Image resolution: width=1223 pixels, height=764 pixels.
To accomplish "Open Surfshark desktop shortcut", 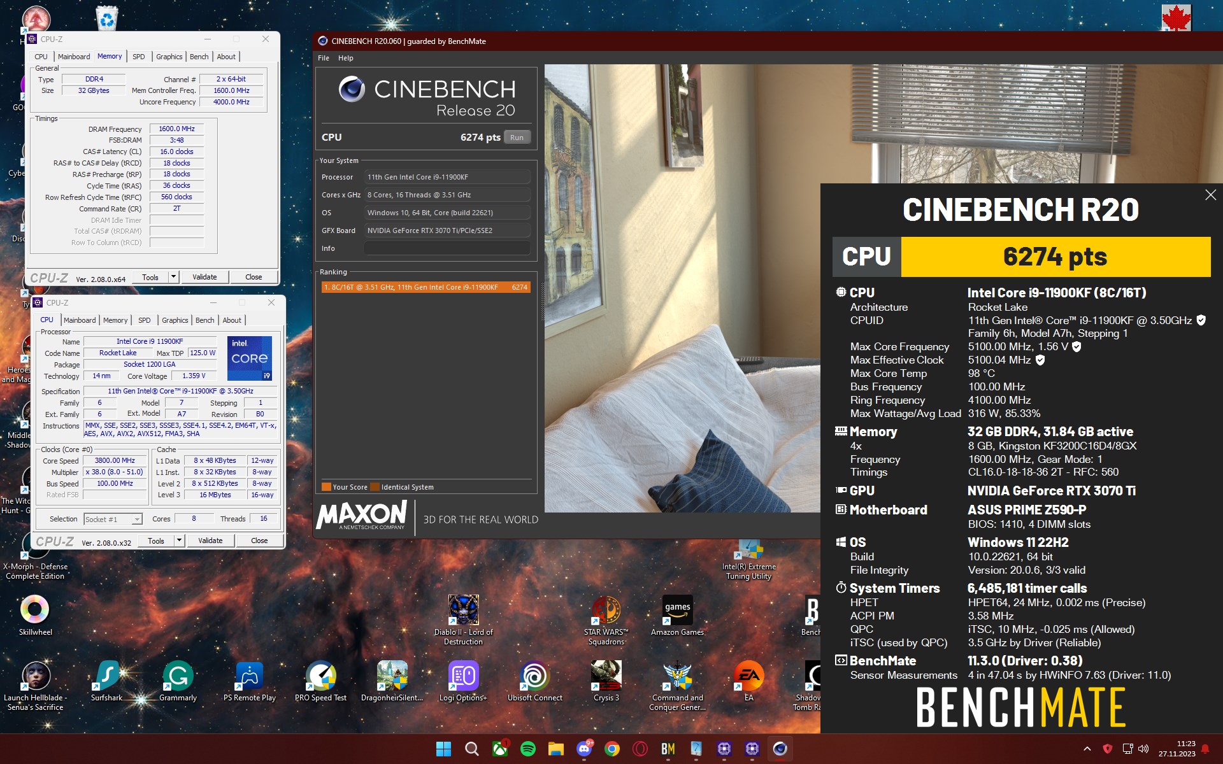I will pos(106,681).
